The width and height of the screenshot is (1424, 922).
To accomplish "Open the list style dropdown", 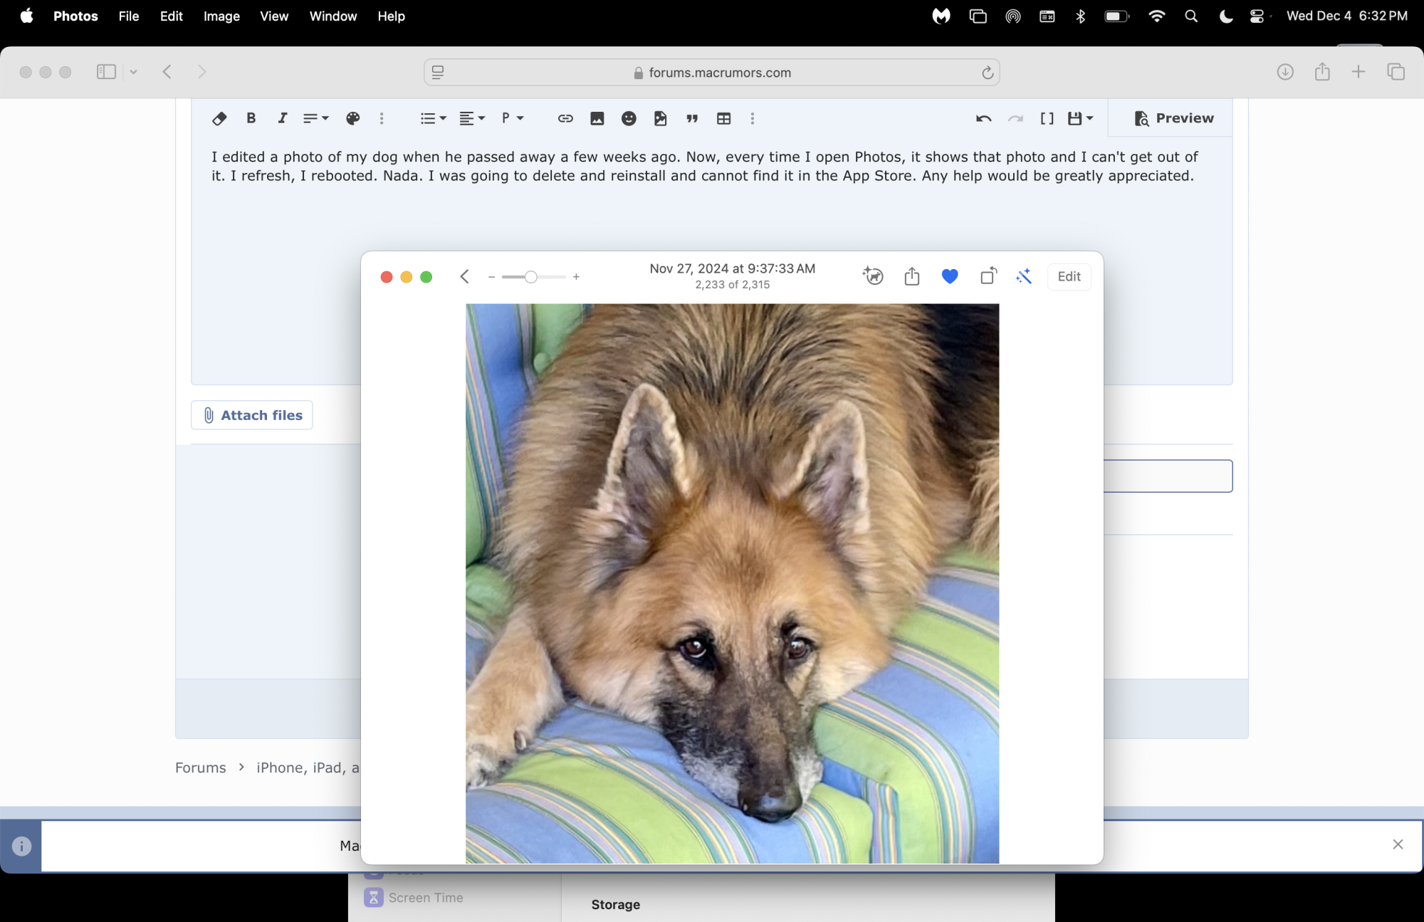I will point(433,119).
